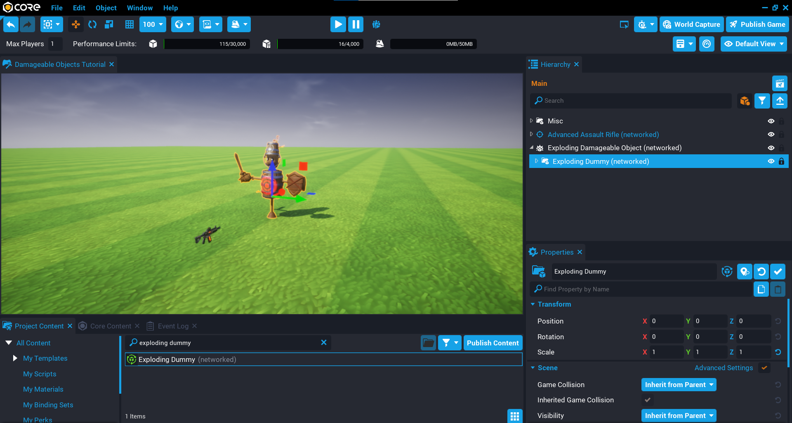Image resolution: width=792 pixels, height=423 pixels.
Task: Click the Undo arrow icon
Action: (11, 24)
